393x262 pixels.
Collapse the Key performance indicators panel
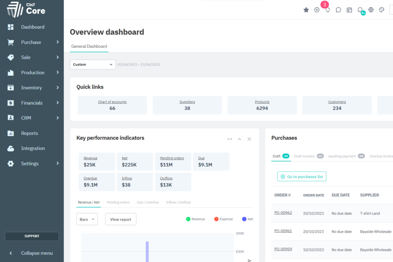click(x=239, y=139)
